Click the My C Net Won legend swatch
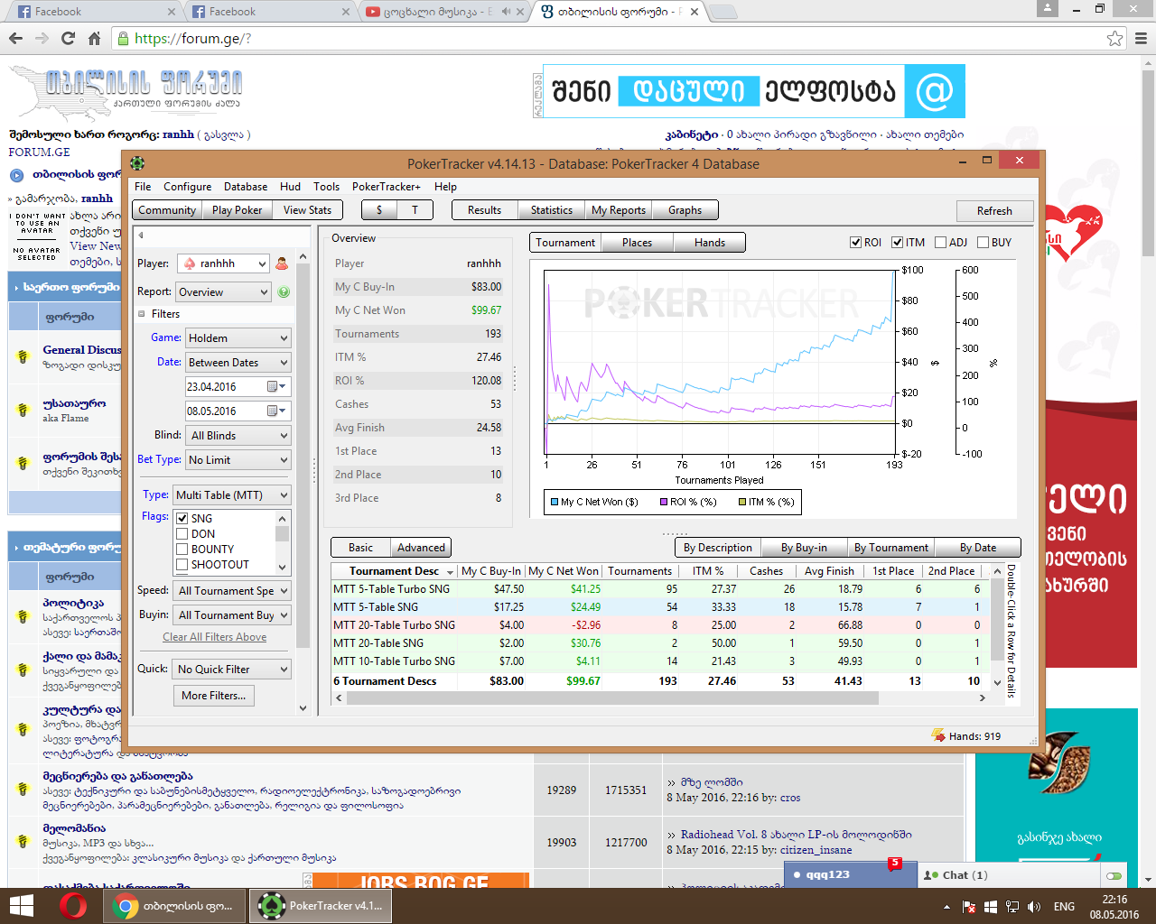1156x924 pixels. pyautogui.click(x=554, y=503)
